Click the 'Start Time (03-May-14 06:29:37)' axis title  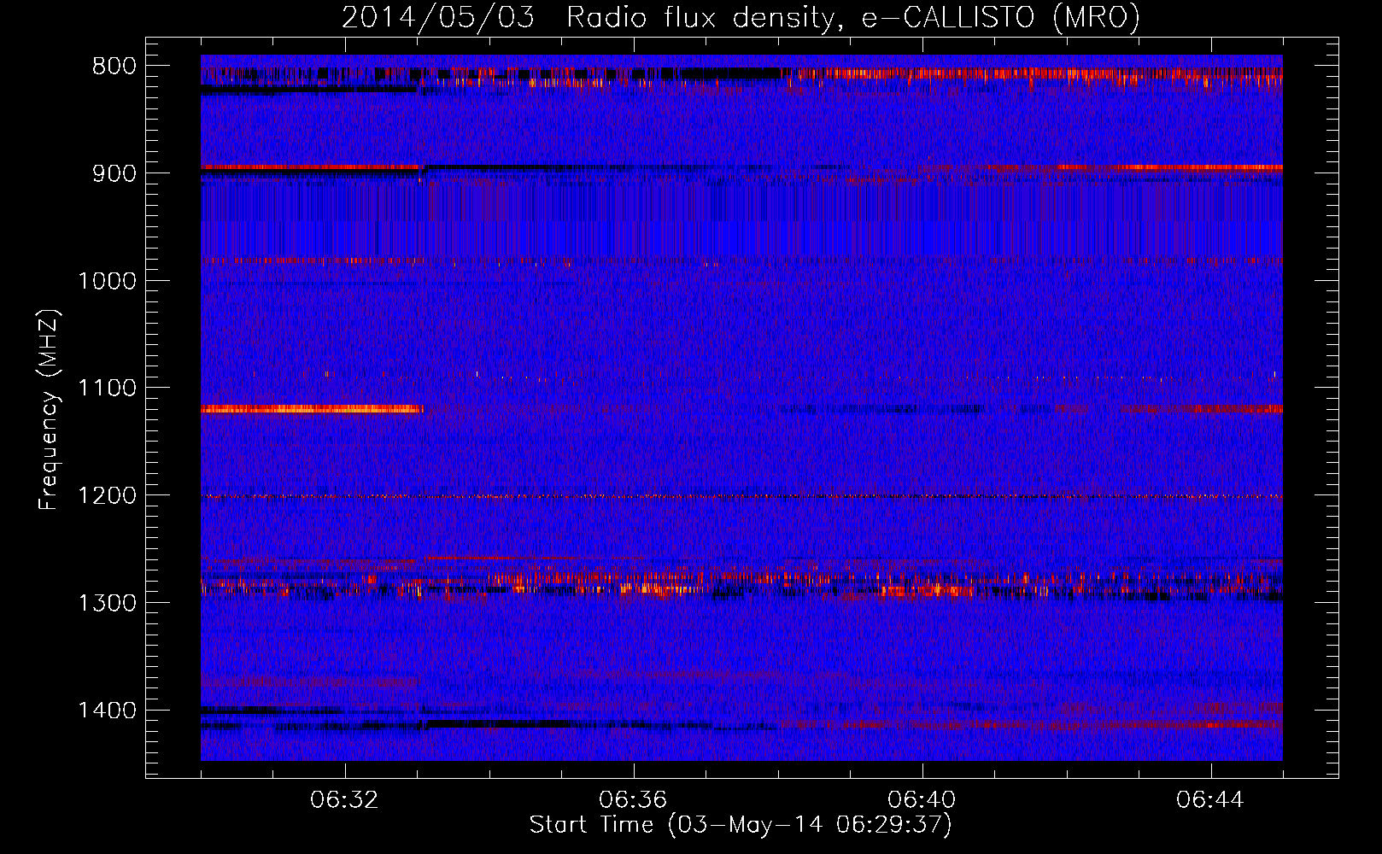[741, 825]
